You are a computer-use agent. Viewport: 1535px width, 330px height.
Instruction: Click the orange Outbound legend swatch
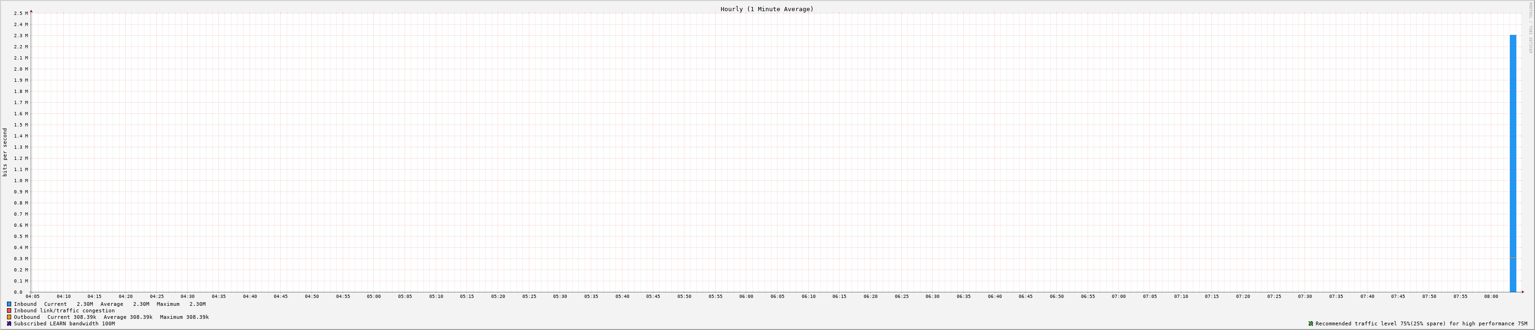(x=9, y=317)
